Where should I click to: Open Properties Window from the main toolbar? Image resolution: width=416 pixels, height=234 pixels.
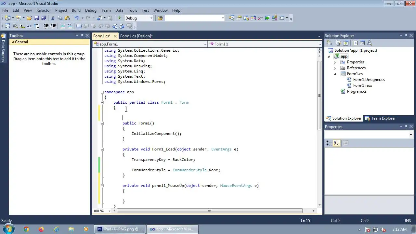click(x=239, y=18)
